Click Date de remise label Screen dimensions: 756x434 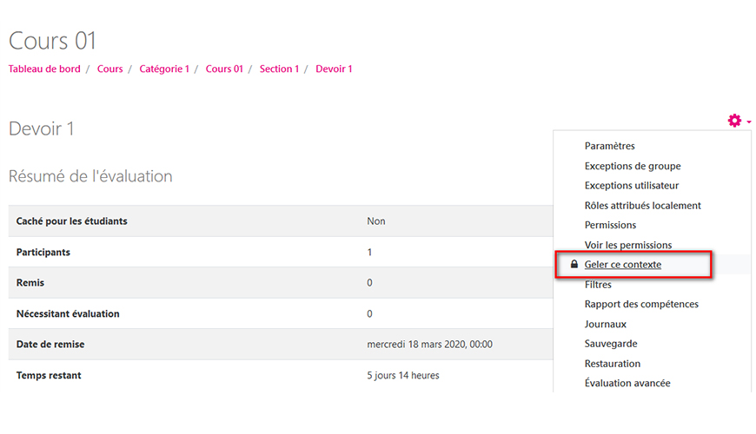coord(50,345)
